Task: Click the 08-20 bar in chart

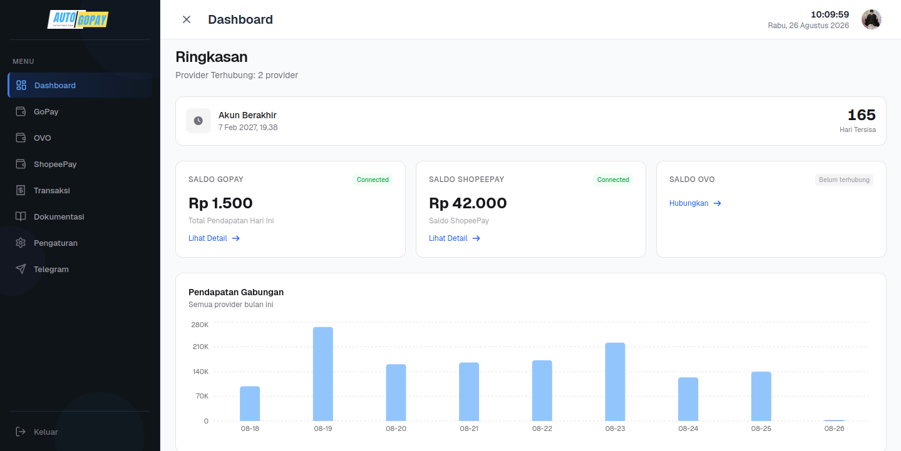Action: (396, 392)
